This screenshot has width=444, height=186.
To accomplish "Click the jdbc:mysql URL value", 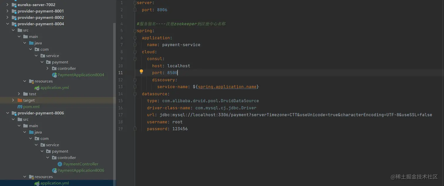I will point(296,115).
